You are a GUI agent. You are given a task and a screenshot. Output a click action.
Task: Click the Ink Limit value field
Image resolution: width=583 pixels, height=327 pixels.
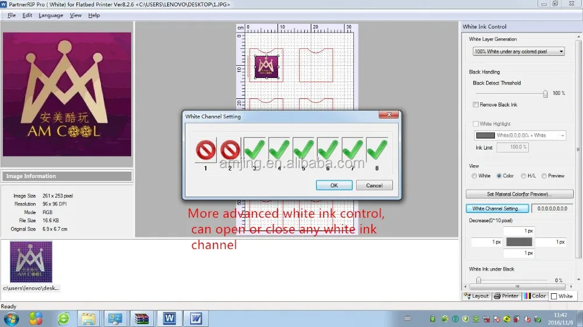(512, 147)
